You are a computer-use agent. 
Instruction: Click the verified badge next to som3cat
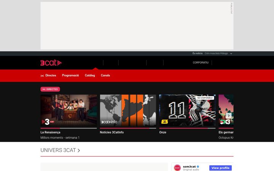[x=198, y=167]
